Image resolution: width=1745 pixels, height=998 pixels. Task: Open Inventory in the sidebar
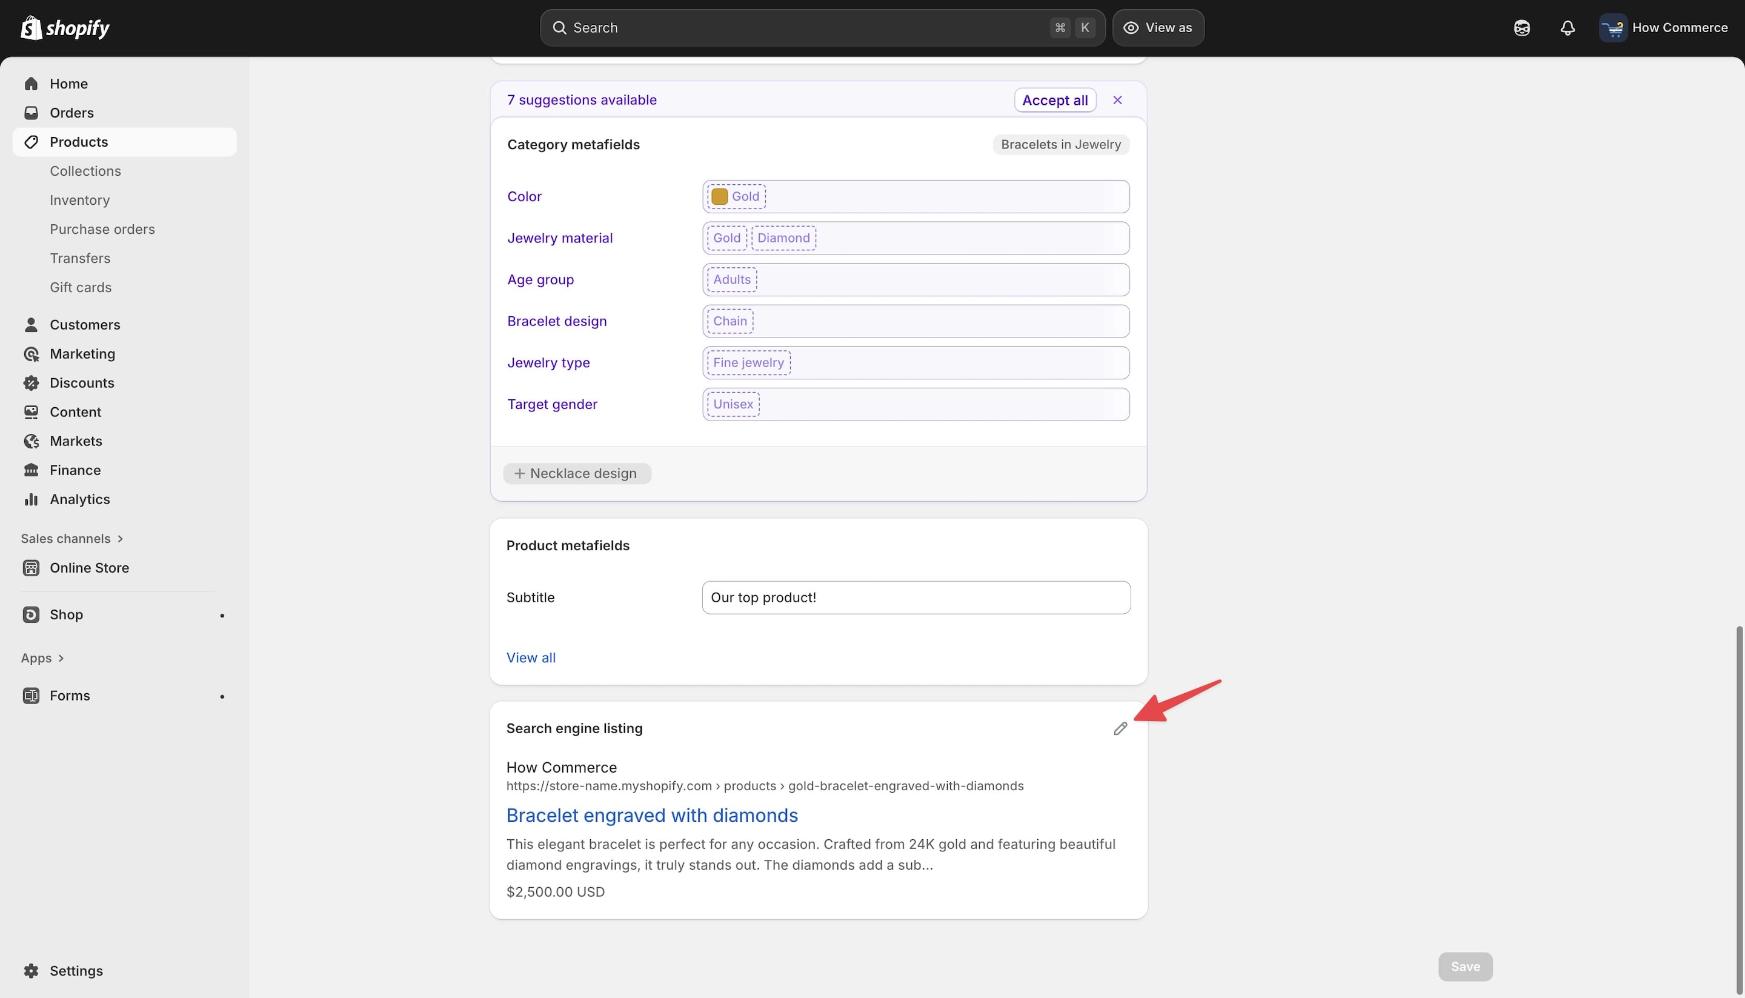tap(79, 200)
